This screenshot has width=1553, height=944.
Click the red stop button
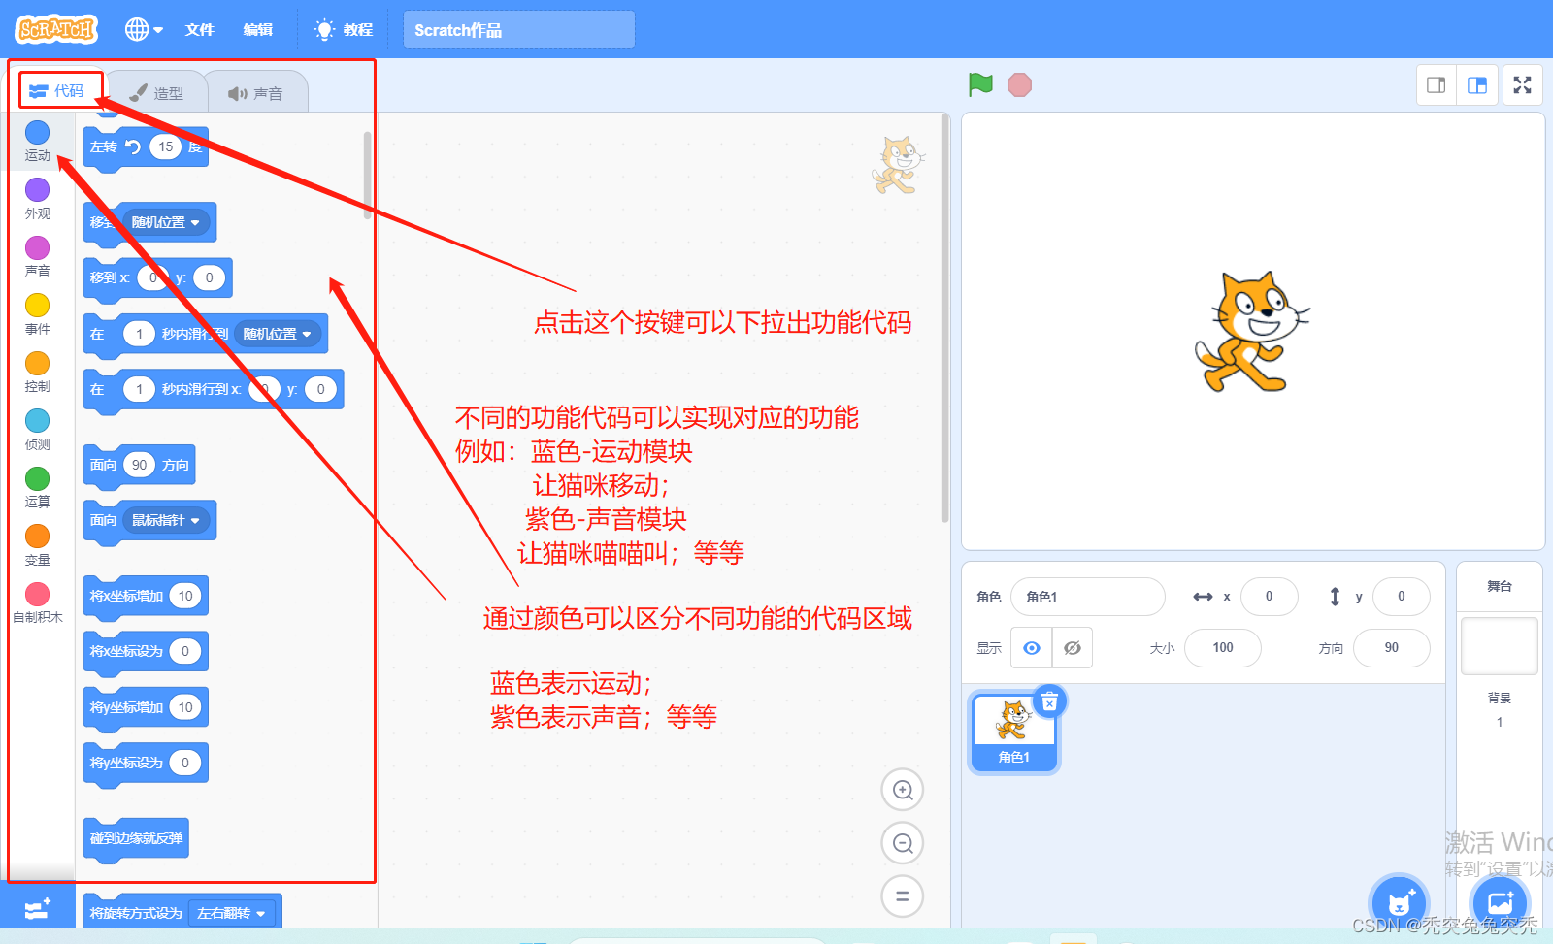[x=1019, y=85]
